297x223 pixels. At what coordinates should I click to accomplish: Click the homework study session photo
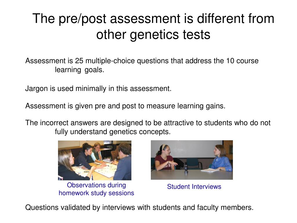click(x=95, y=160)
